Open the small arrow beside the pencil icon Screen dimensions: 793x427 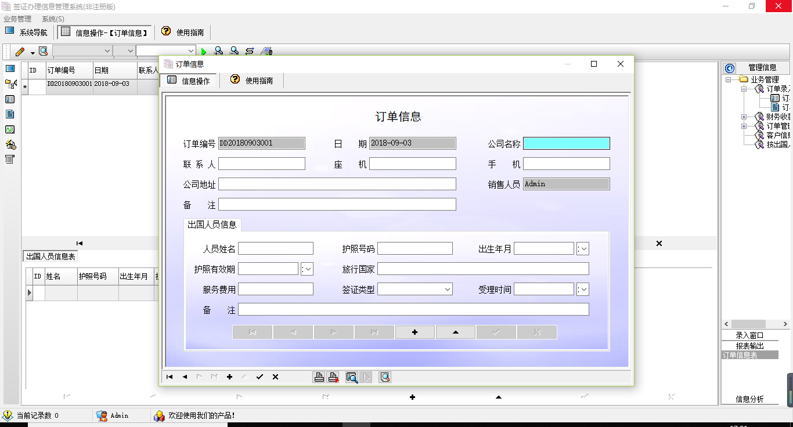(x=33, y=52)
